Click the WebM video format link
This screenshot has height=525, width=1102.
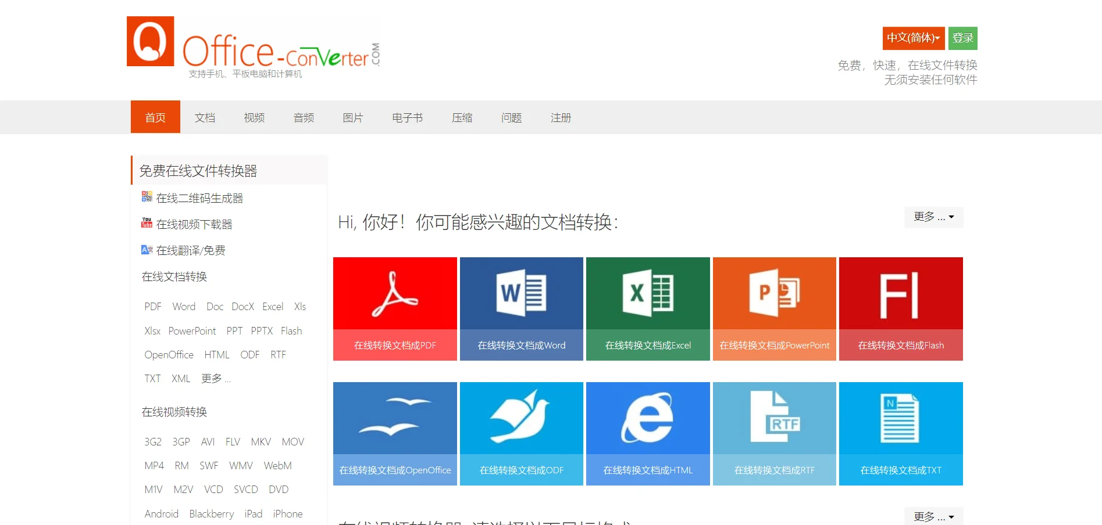(x=277, y=466)
